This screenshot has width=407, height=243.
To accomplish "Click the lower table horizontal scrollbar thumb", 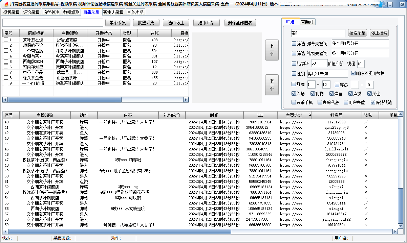I will pyautogui.click(x=120, y=232).
